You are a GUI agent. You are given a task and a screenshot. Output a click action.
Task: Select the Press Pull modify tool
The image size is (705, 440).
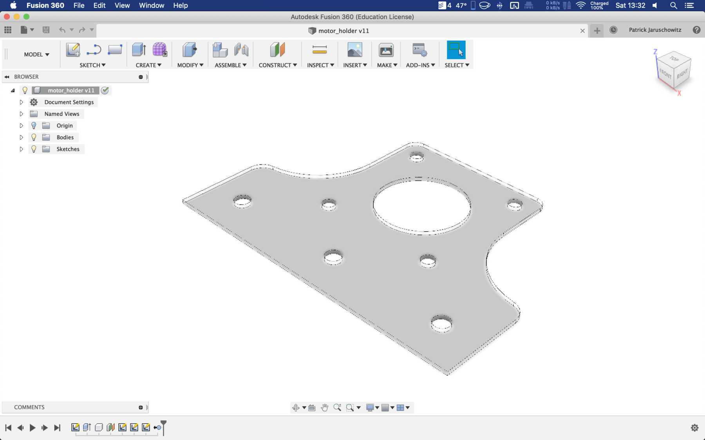(190, 50)
